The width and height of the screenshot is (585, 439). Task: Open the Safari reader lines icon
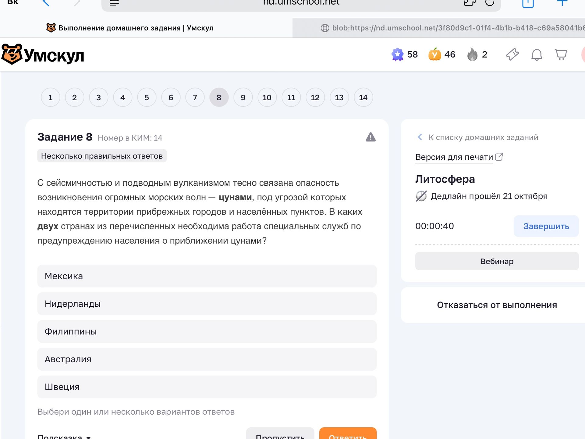pyautogui.click(x=114, y=3)
